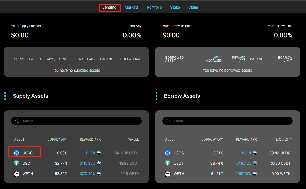Open the Lending tab

[x=109, y=8]
